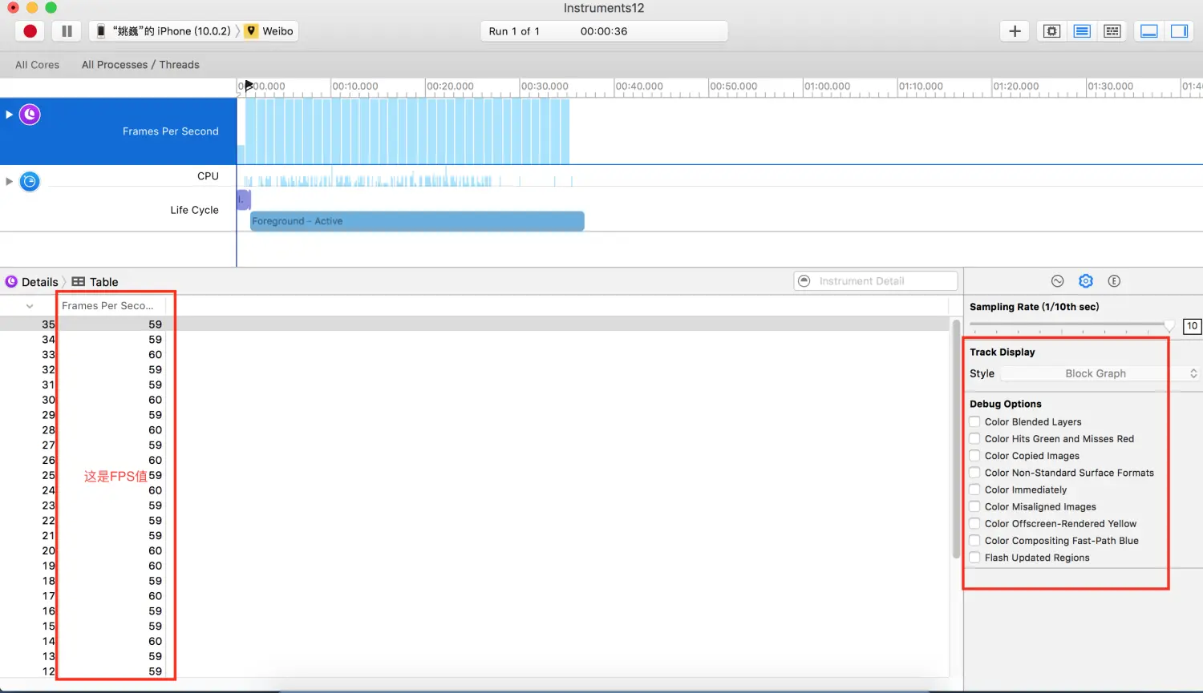Select the Frames Per Second instrument icon
Viewport: 1203px width, 693px height.
30,115
